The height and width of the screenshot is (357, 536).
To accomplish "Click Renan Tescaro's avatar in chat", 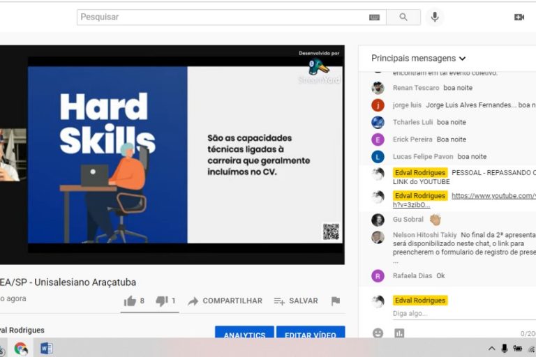I will 378,88.
